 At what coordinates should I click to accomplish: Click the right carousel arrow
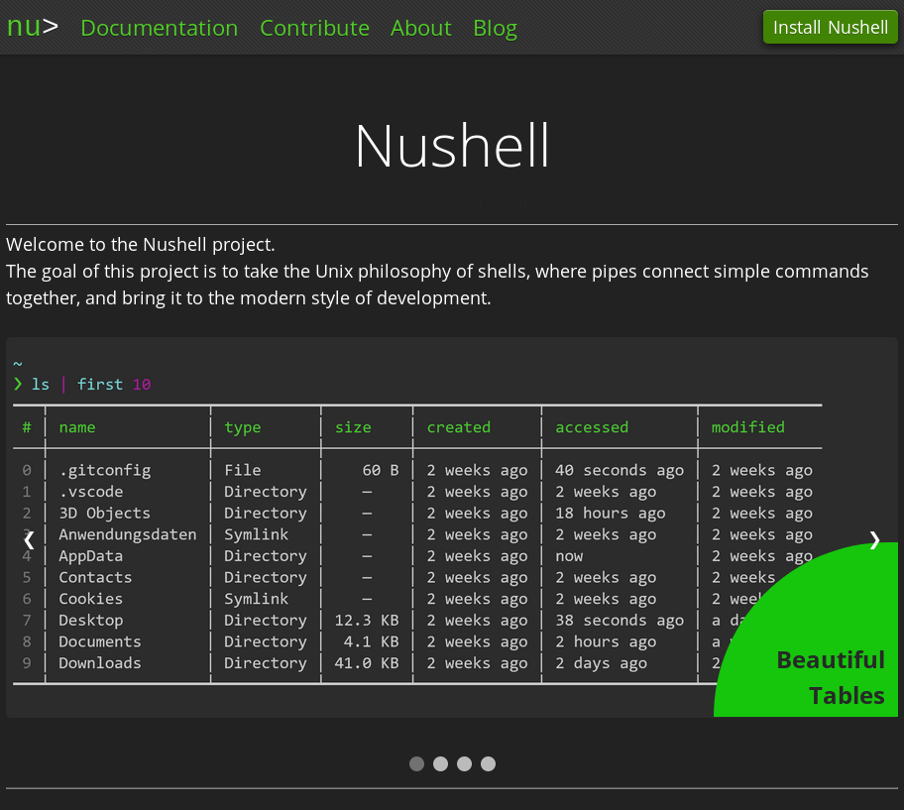pyautogui.click(x=874, y=540)
